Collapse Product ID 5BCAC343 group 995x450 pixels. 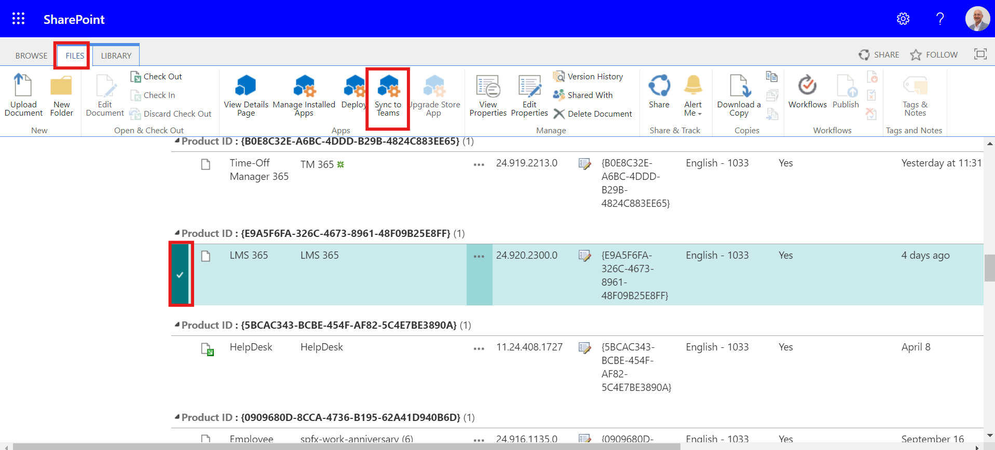click(178, 325)
